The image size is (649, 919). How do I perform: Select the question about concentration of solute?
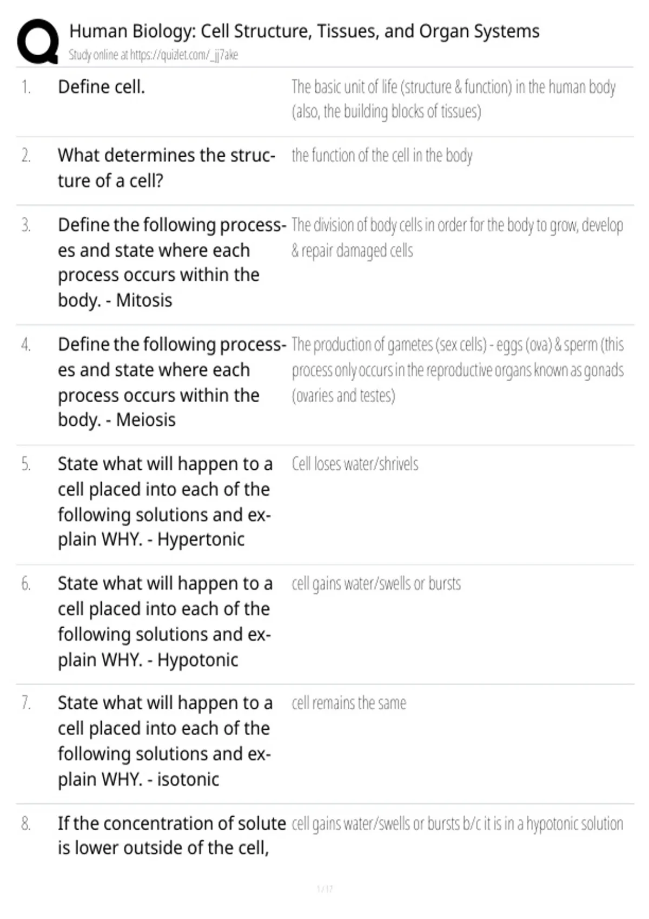point(172,836)
